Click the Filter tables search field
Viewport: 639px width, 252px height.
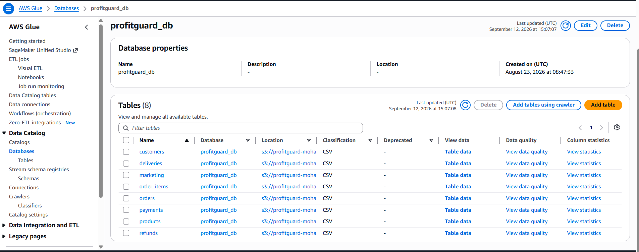[x=241, y=128]
